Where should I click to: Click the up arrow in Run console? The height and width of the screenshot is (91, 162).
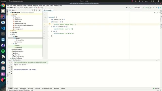[x=12, y=62]
